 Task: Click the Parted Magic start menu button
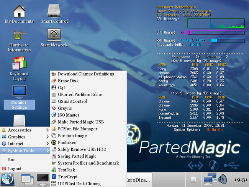pyautogui.click(x=8, y=179)
